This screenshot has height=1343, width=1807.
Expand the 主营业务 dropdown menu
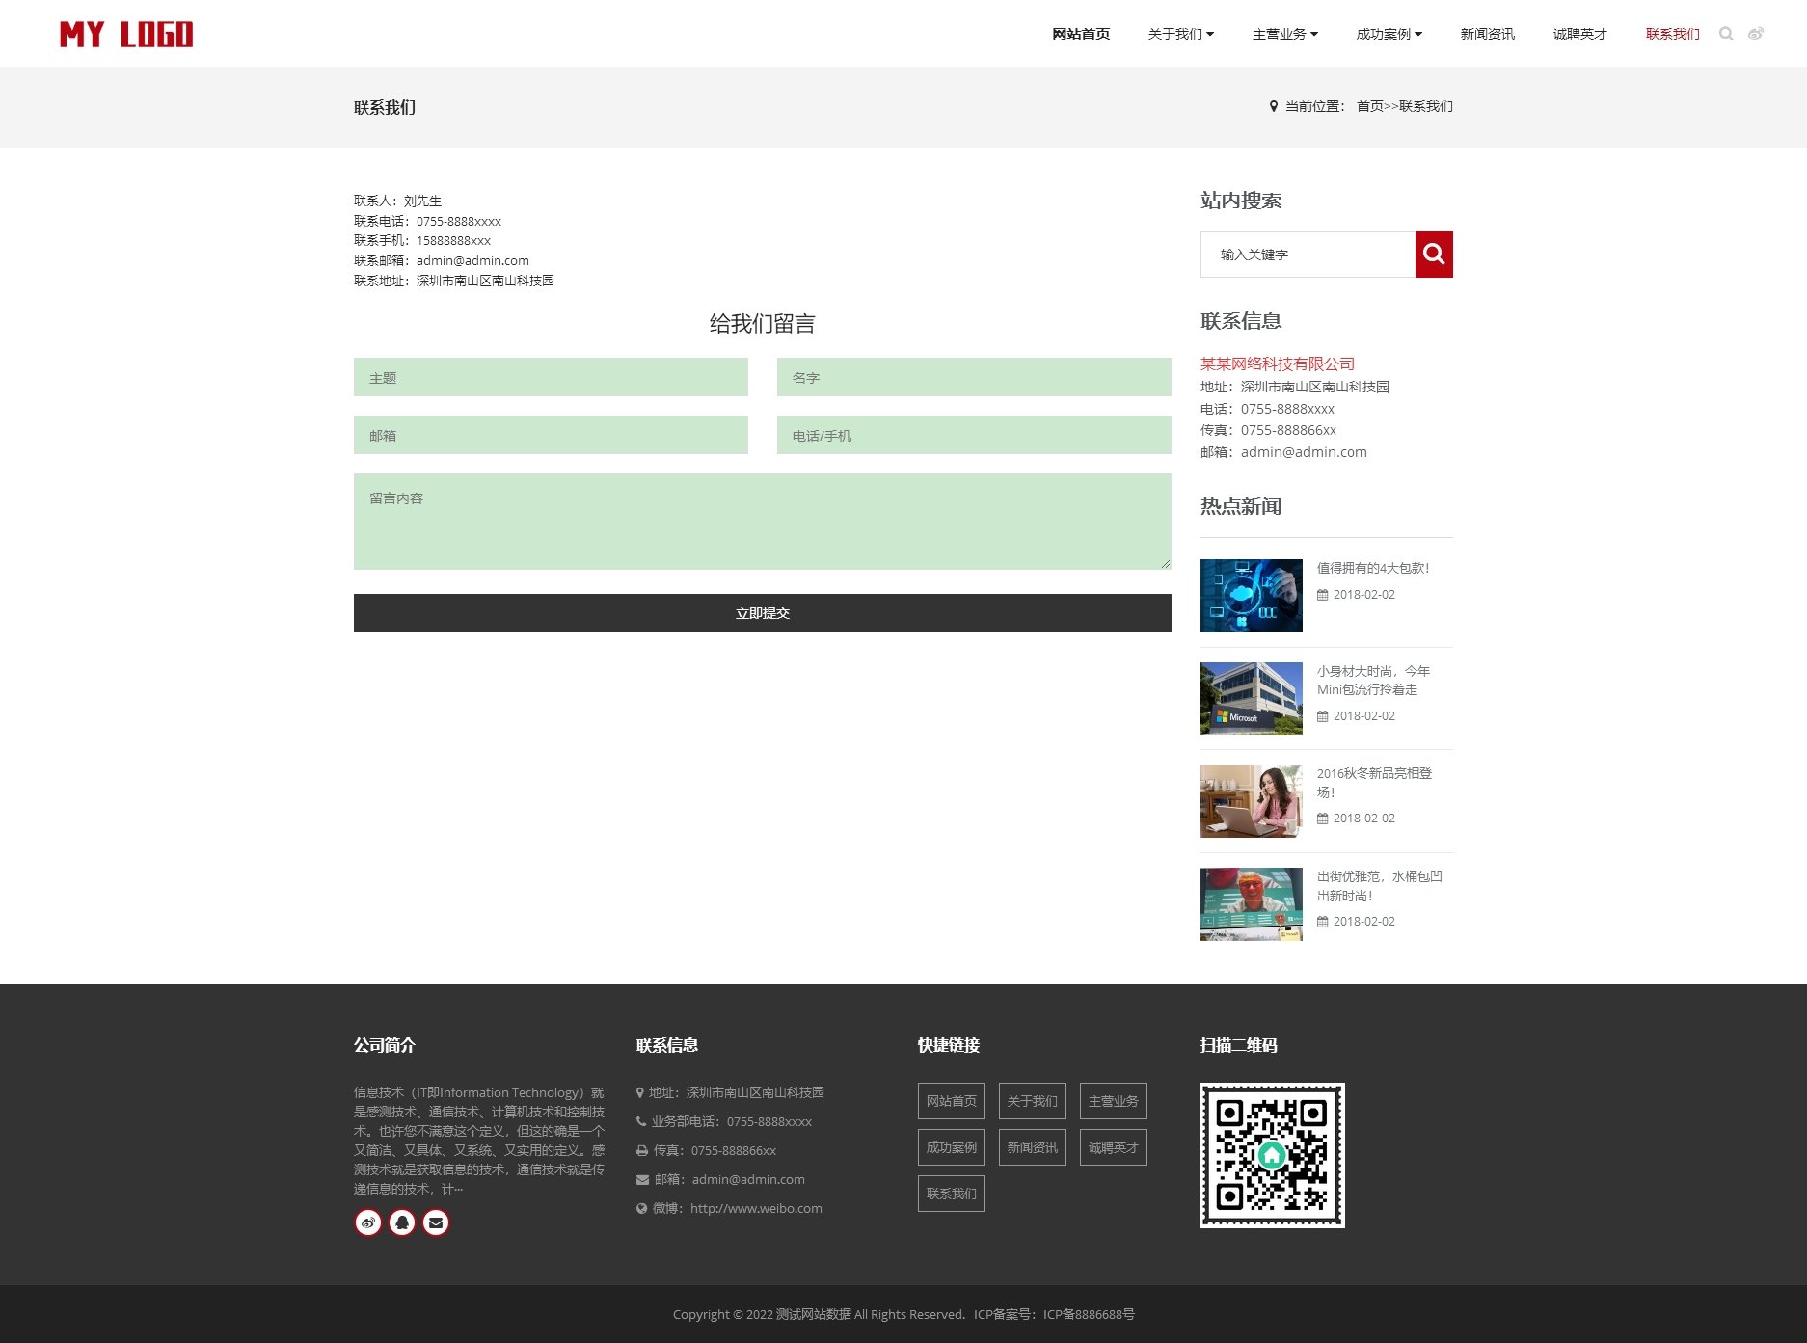(x=1284, y=34)
